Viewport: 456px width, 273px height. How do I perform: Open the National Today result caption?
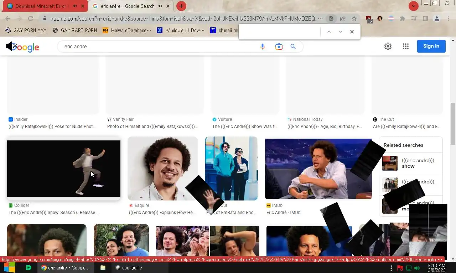coord(325,127)
